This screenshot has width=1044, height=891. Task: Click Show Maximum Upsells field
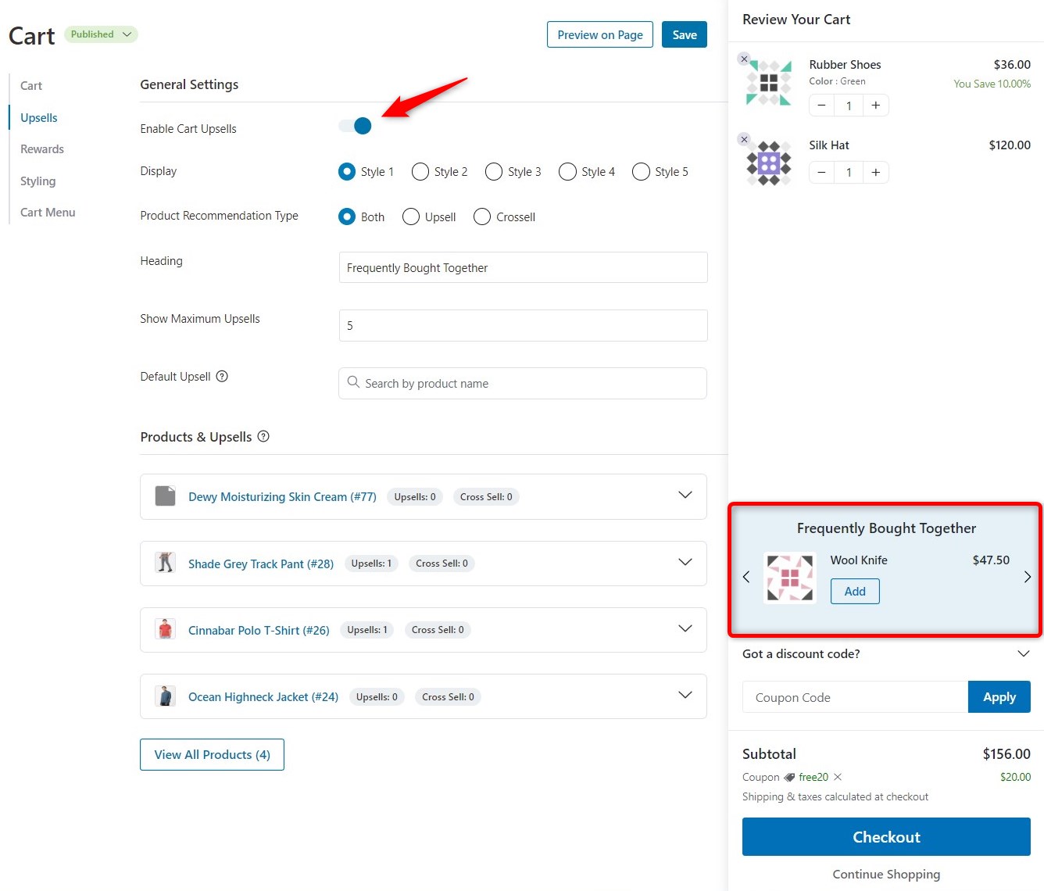click(523, 325)
